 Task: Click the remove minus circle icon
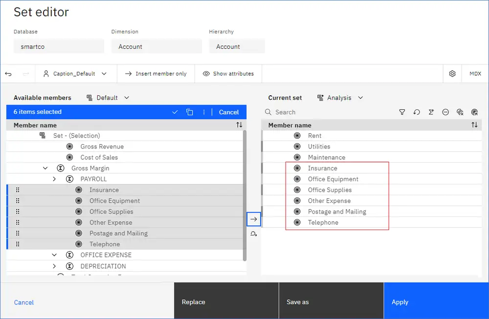[445, 112]
